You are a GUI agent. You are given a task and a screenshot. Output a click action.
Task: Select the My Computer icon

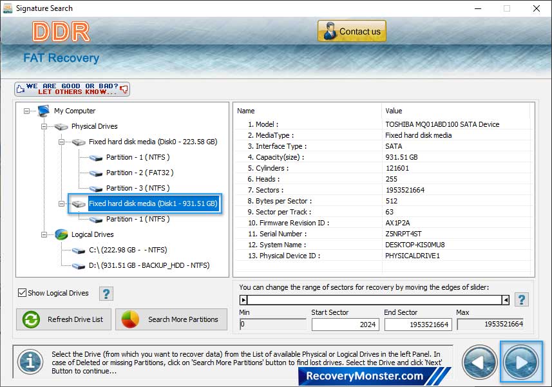[44, 111]
